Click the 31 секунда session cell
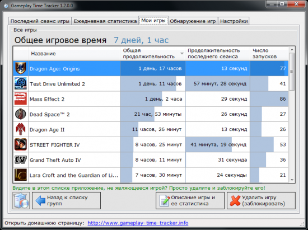 pos(217,159)
